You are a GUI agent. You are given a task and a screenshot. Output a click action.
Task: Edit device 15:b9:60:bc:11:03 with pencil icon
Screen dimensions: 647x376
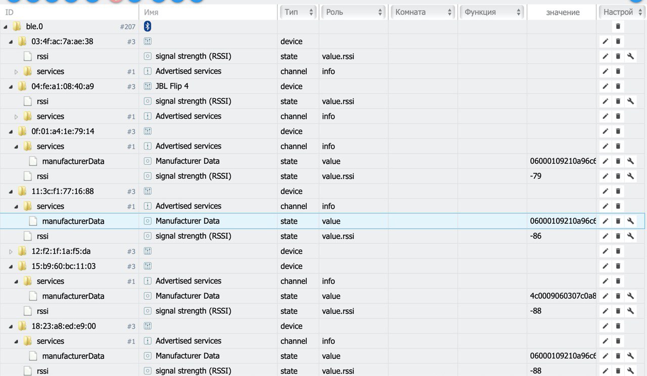coord(605,266)
